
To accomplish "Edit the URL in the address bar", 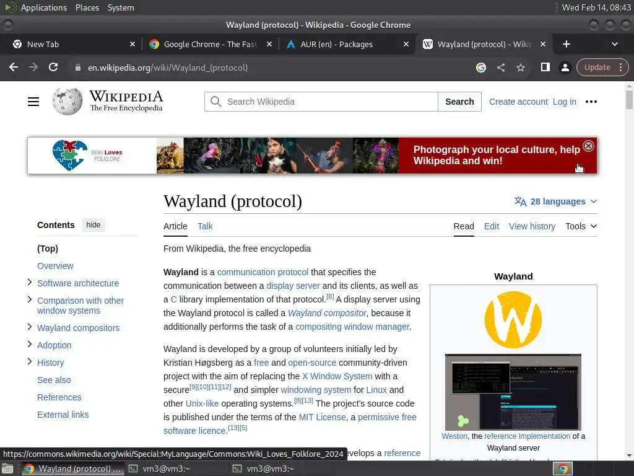I will [167, 68].
